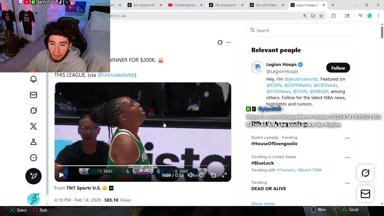Screen dimensions: 384x216
Task: Open the floating Grok button
Action: click(x=365, y=173)
